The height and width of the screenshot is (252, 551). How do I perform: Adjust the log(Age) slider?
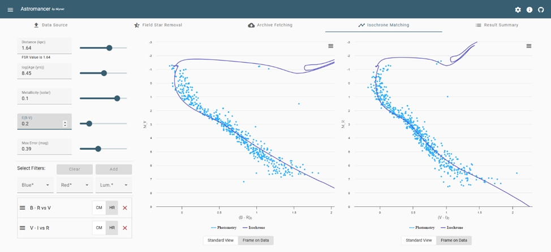click(x=104, y=73)
